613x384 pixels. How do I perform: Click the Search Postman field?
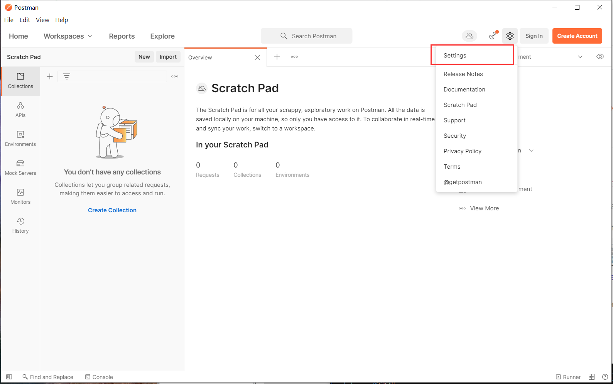[307, 36]
